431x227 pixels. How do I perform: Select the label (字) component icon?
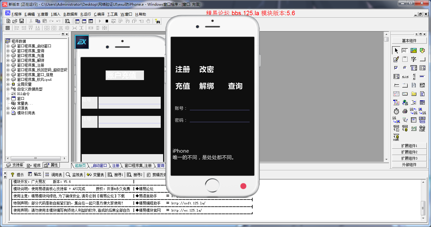click(x=414, y=59)
